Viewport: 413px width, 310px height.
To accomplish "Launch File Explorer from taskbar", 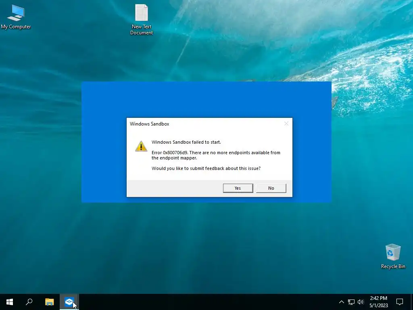I will [49, 302].
